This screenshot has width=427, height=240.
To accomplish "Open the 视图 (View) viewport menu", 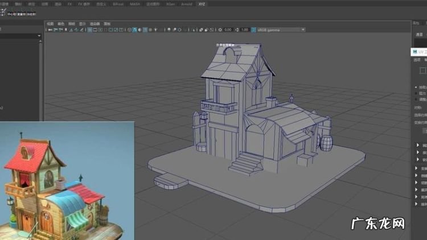I will (x=50, y=23).
